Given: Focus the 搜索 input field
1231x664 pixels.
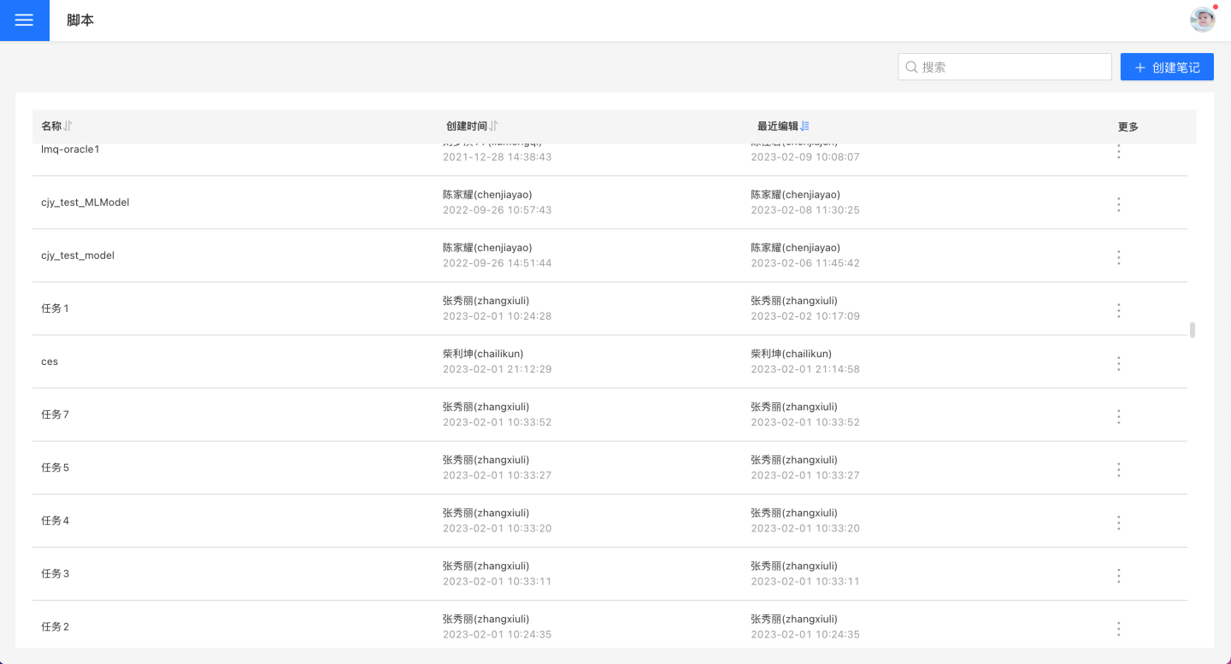Looking at the screenshot, I should tap(1013, 67).
